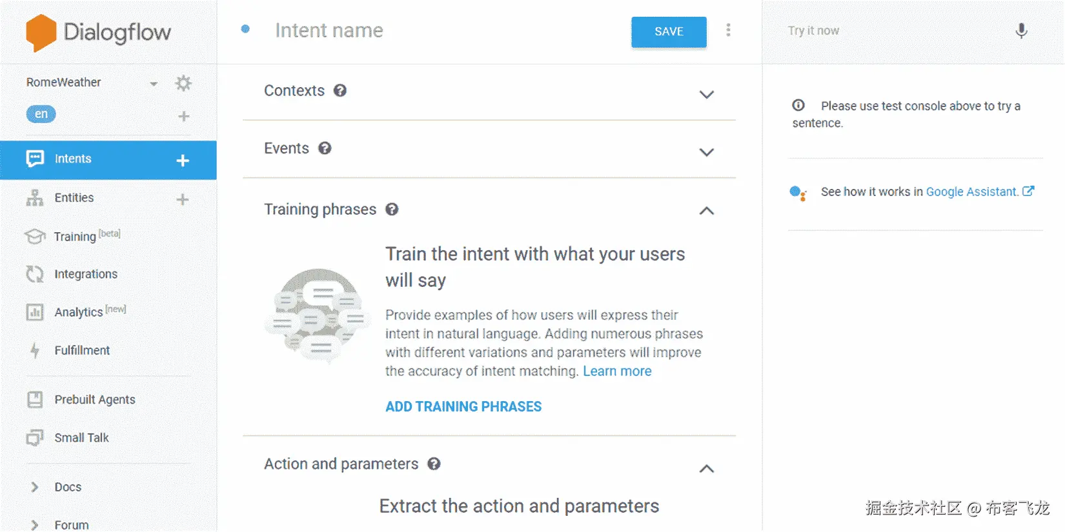Collapse the Training phrases section
1065x532 pixels.
click(x=707, y=211)
